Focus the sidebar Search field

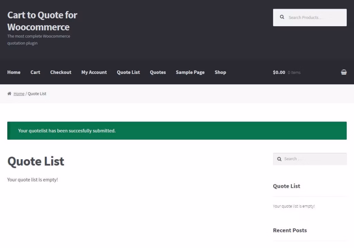310,159
